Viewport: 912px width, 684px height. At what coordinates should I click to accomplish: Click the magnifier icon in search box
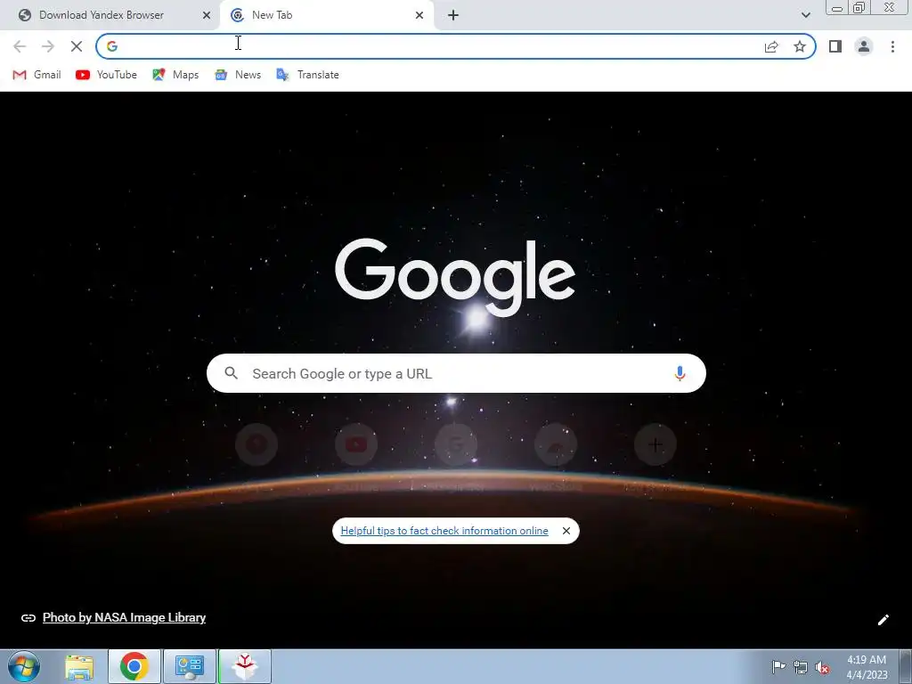(231, 373)
